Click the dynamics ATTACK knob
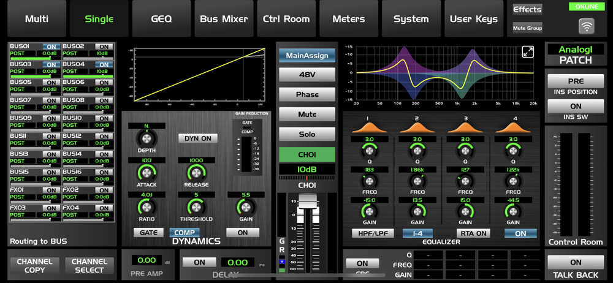The height and width of the screenshot is (283, 613). click(147, 172)
